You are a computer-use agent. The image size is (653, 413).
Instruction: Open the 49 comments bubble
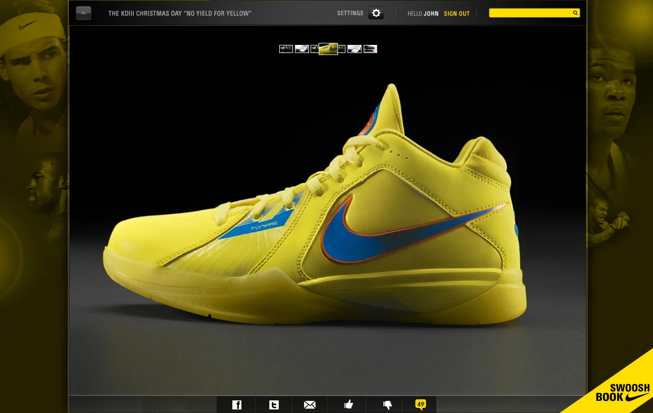[420, 404]
